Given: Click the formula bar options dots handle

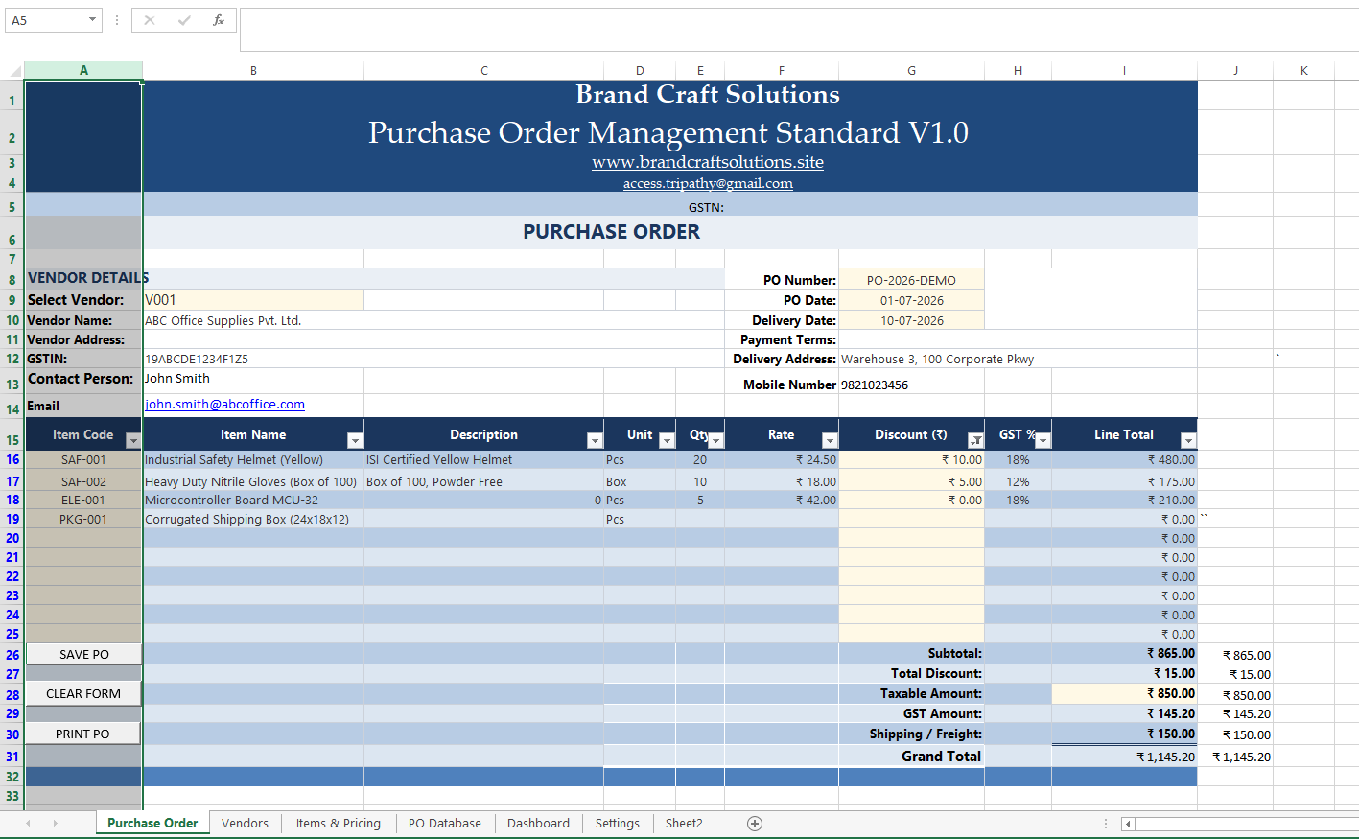Looking at the screenshot, I should pyautogui.click(x=117, y=20).
